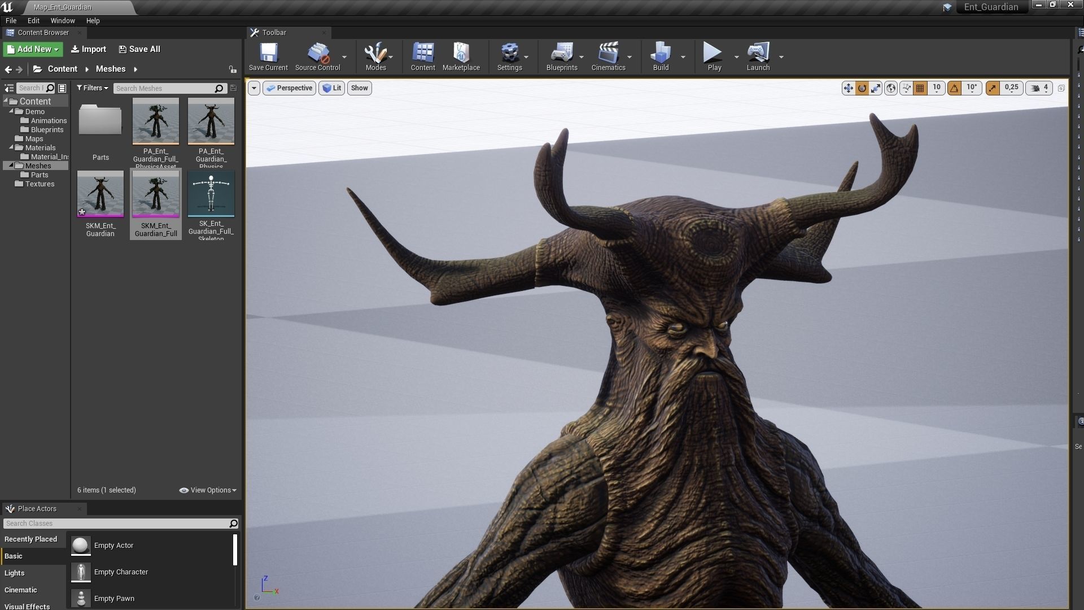Open the Content toolbar button

pyautogui.click(x=423, y=56)
